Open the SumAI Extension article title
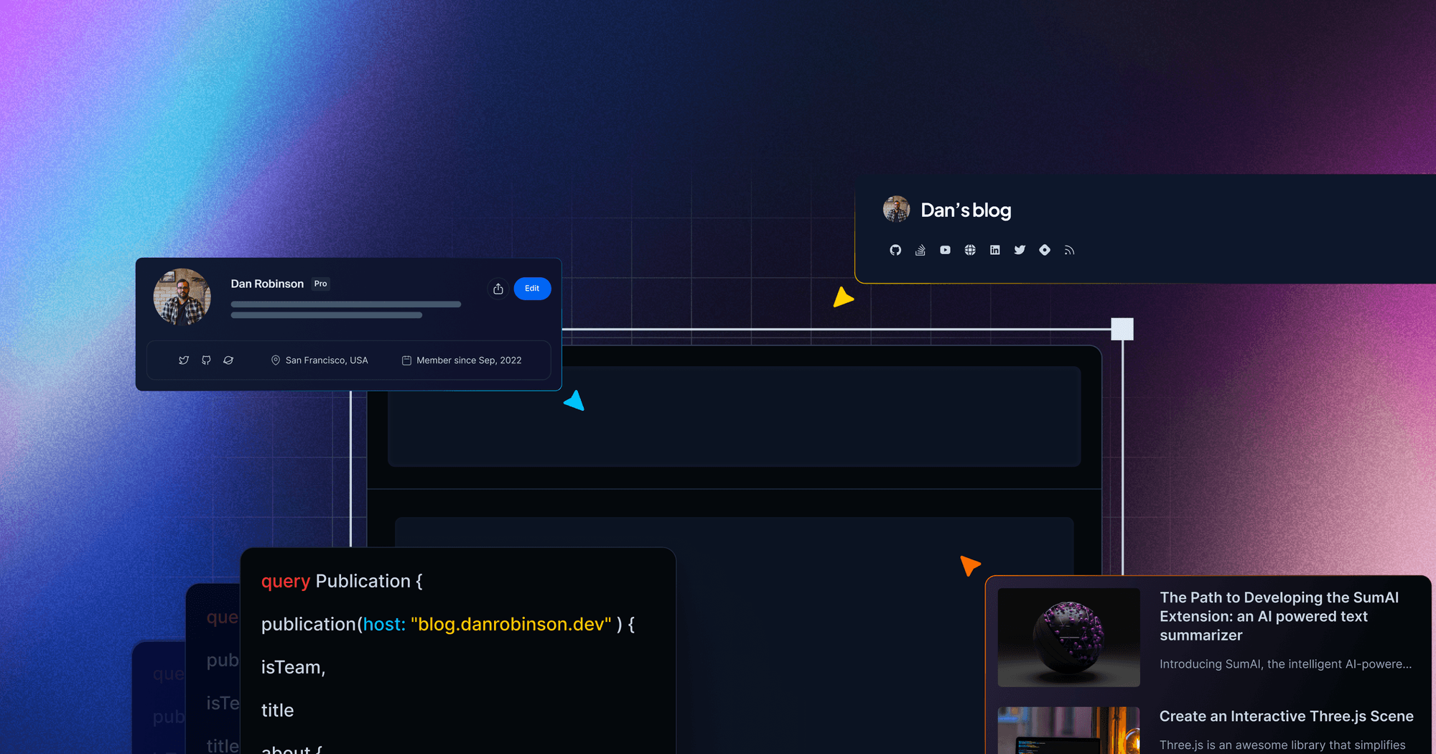The image size is (1436, 754). pyautogui.click(x=1279, y=616)
